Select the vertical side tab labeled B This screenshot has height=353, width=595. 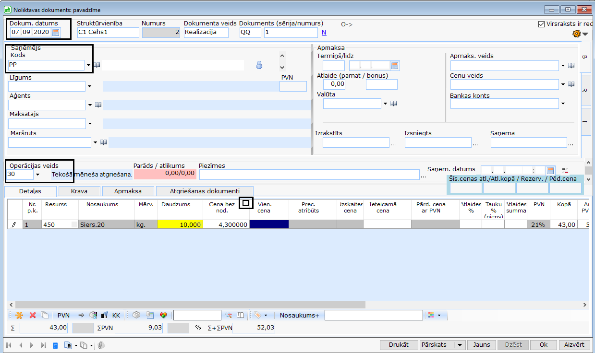[x=585, y=57]
